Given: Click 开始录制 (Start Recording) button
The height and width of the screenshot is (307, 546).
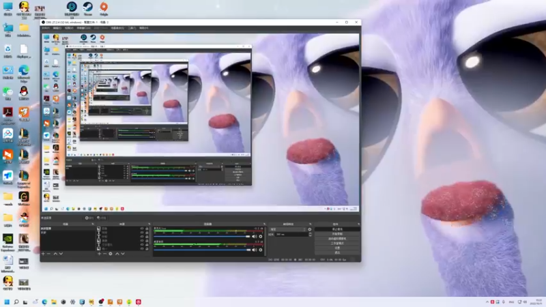Looking at the screenshot, I should [337, 234].
